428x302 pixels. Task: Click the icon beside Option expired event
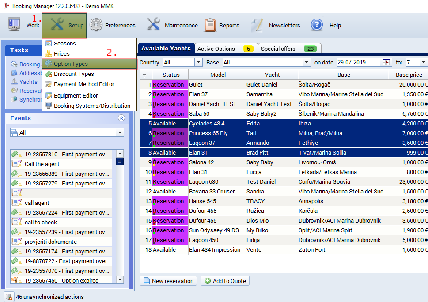pyautogui.click(x=16, y=280)
